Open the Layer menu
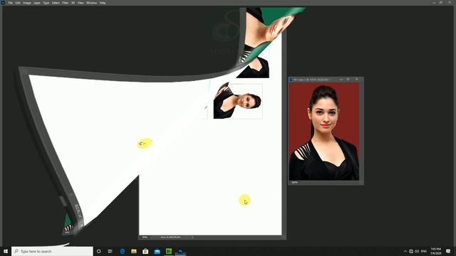The image size is (456, 256). 37,3
